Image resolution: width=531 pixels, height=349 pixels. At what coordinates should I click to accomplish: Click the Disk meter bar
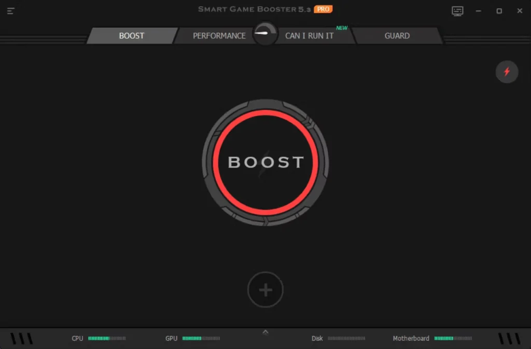coord(346,338)
